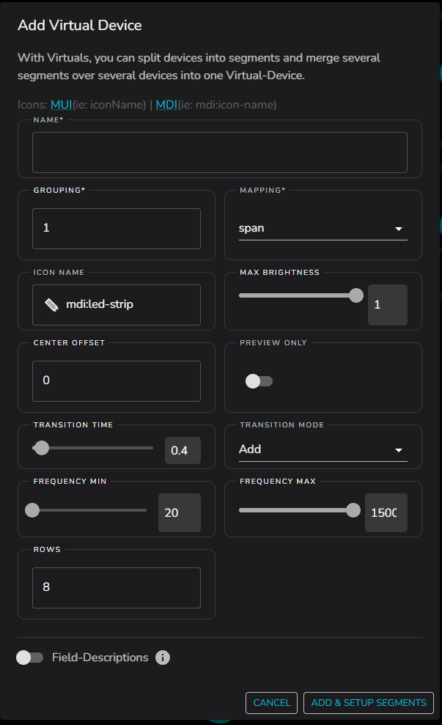
Task: Click the Transition Time slider handle
Action: tap(42, 448)
